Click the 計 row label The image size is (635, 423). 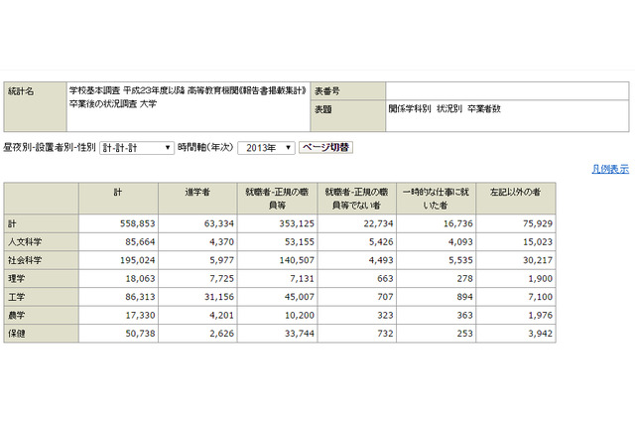(42, 223)
